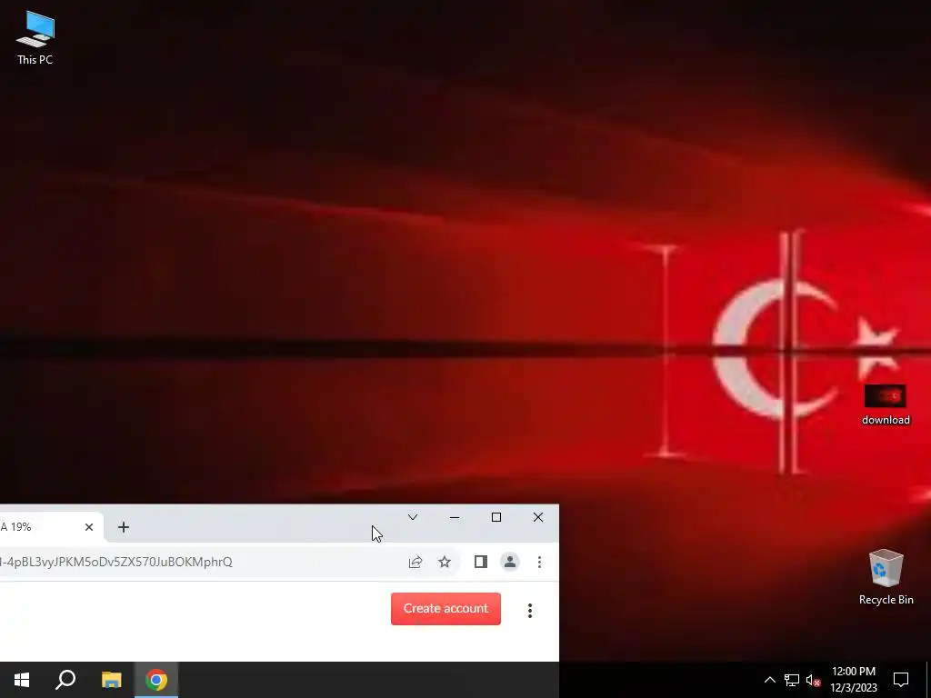Maximize the Chrome window
Viewport: 931px width, 698px height.
point(496,517)
